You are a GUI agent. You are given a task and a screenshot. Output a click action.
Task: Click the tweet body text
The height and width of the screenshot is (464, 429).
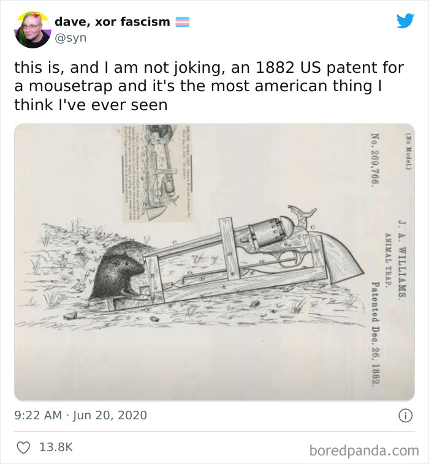[209, 86]
